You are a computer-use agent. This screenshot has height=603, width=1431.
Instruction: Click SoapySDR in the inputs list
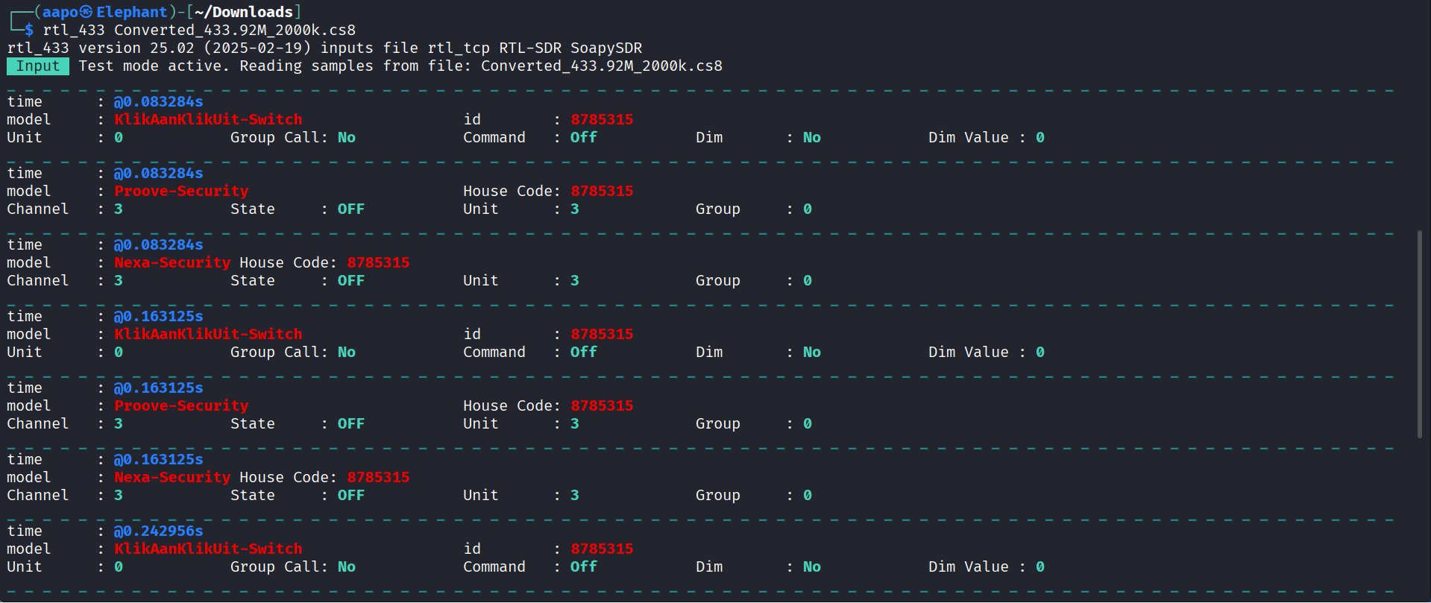pos(606,48)
